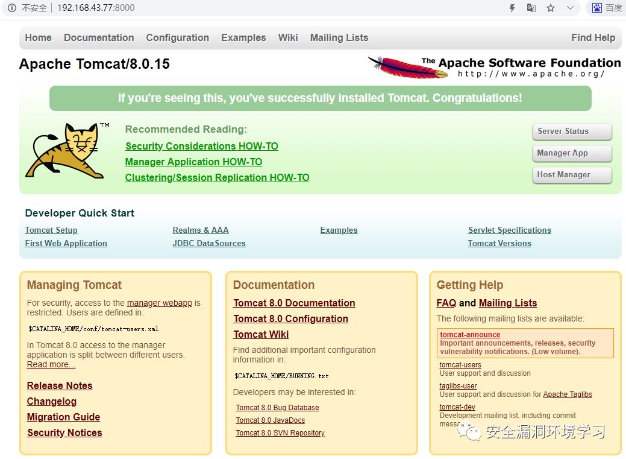The image size is (626, 459).
Task: Open Tomcat Versions link
Action: [x=499, y=243]
